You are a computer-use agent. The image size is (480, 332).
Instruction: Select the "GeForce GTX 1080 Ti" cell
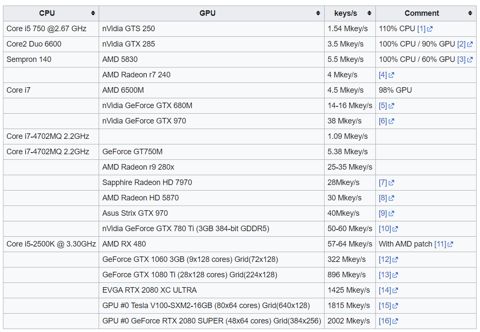[x=211, y=275]
